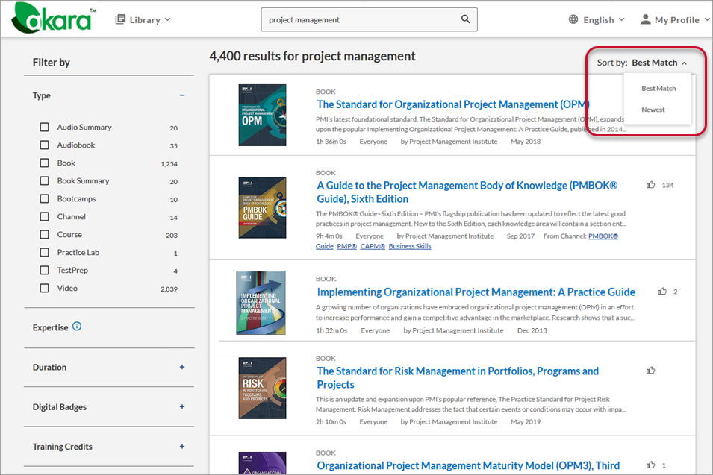Like the PMBOK Guide Sixth Edition book
The height and width of the screenshot is (475, 713).
coord(651,185)
